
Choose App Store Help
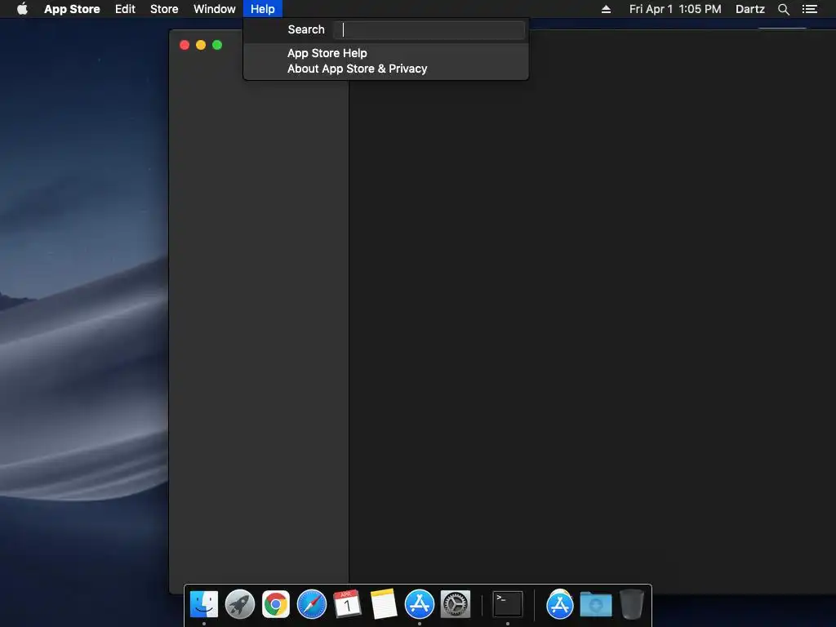point(327,53)
